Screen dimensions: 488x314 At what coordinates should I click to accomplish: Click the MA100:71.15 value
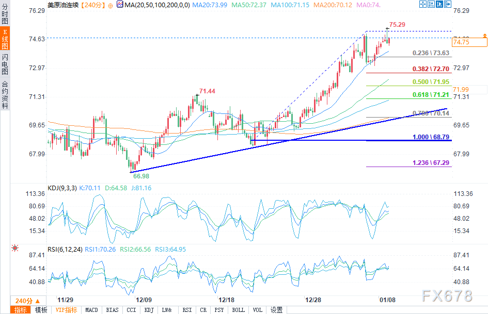tap(290, 5)
